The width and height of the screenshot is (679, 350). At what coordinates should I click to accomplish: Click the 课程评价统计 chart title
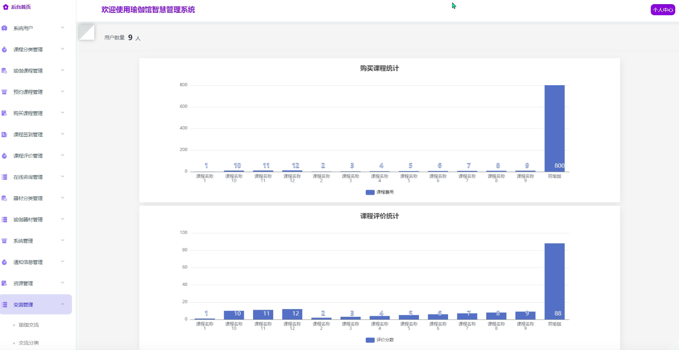click(380, 216)
